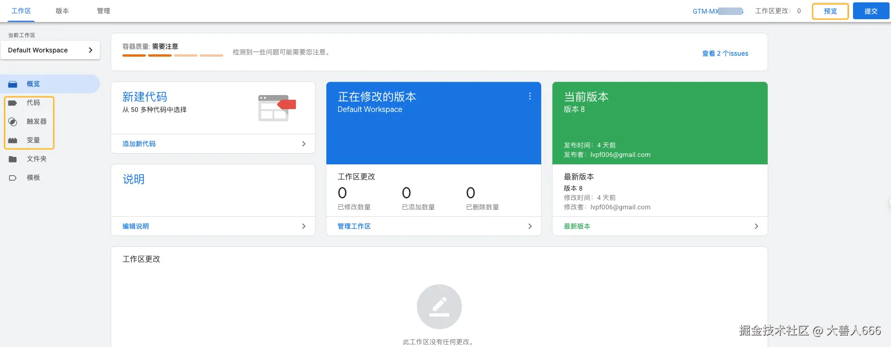The height and width of the screenshot is (347, 891).
Task: Click the 变量 brick icon
Action: [x=13, y=140]
